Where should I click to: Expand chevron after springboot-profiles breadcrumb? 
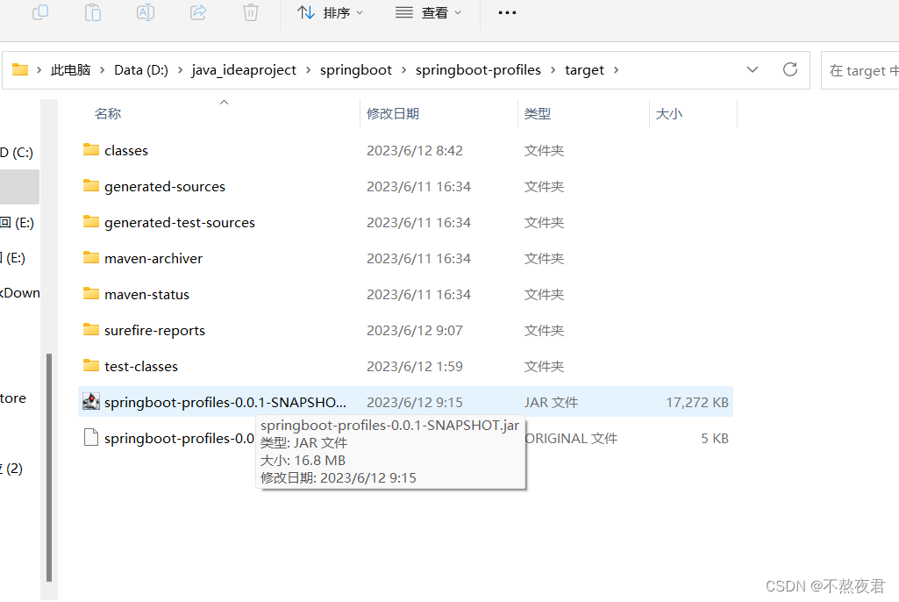(553, 70)
